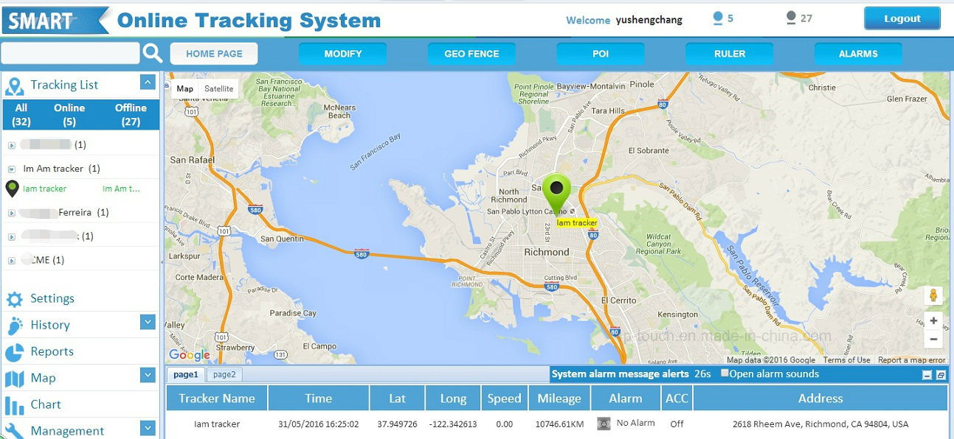Click the offline users icon showing 27
954x439 pixels.
[791, 18]
